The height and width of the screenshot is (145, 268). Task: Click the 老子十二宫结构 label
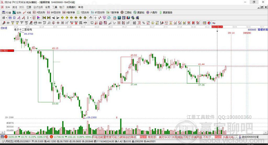[x=23, y=30]
